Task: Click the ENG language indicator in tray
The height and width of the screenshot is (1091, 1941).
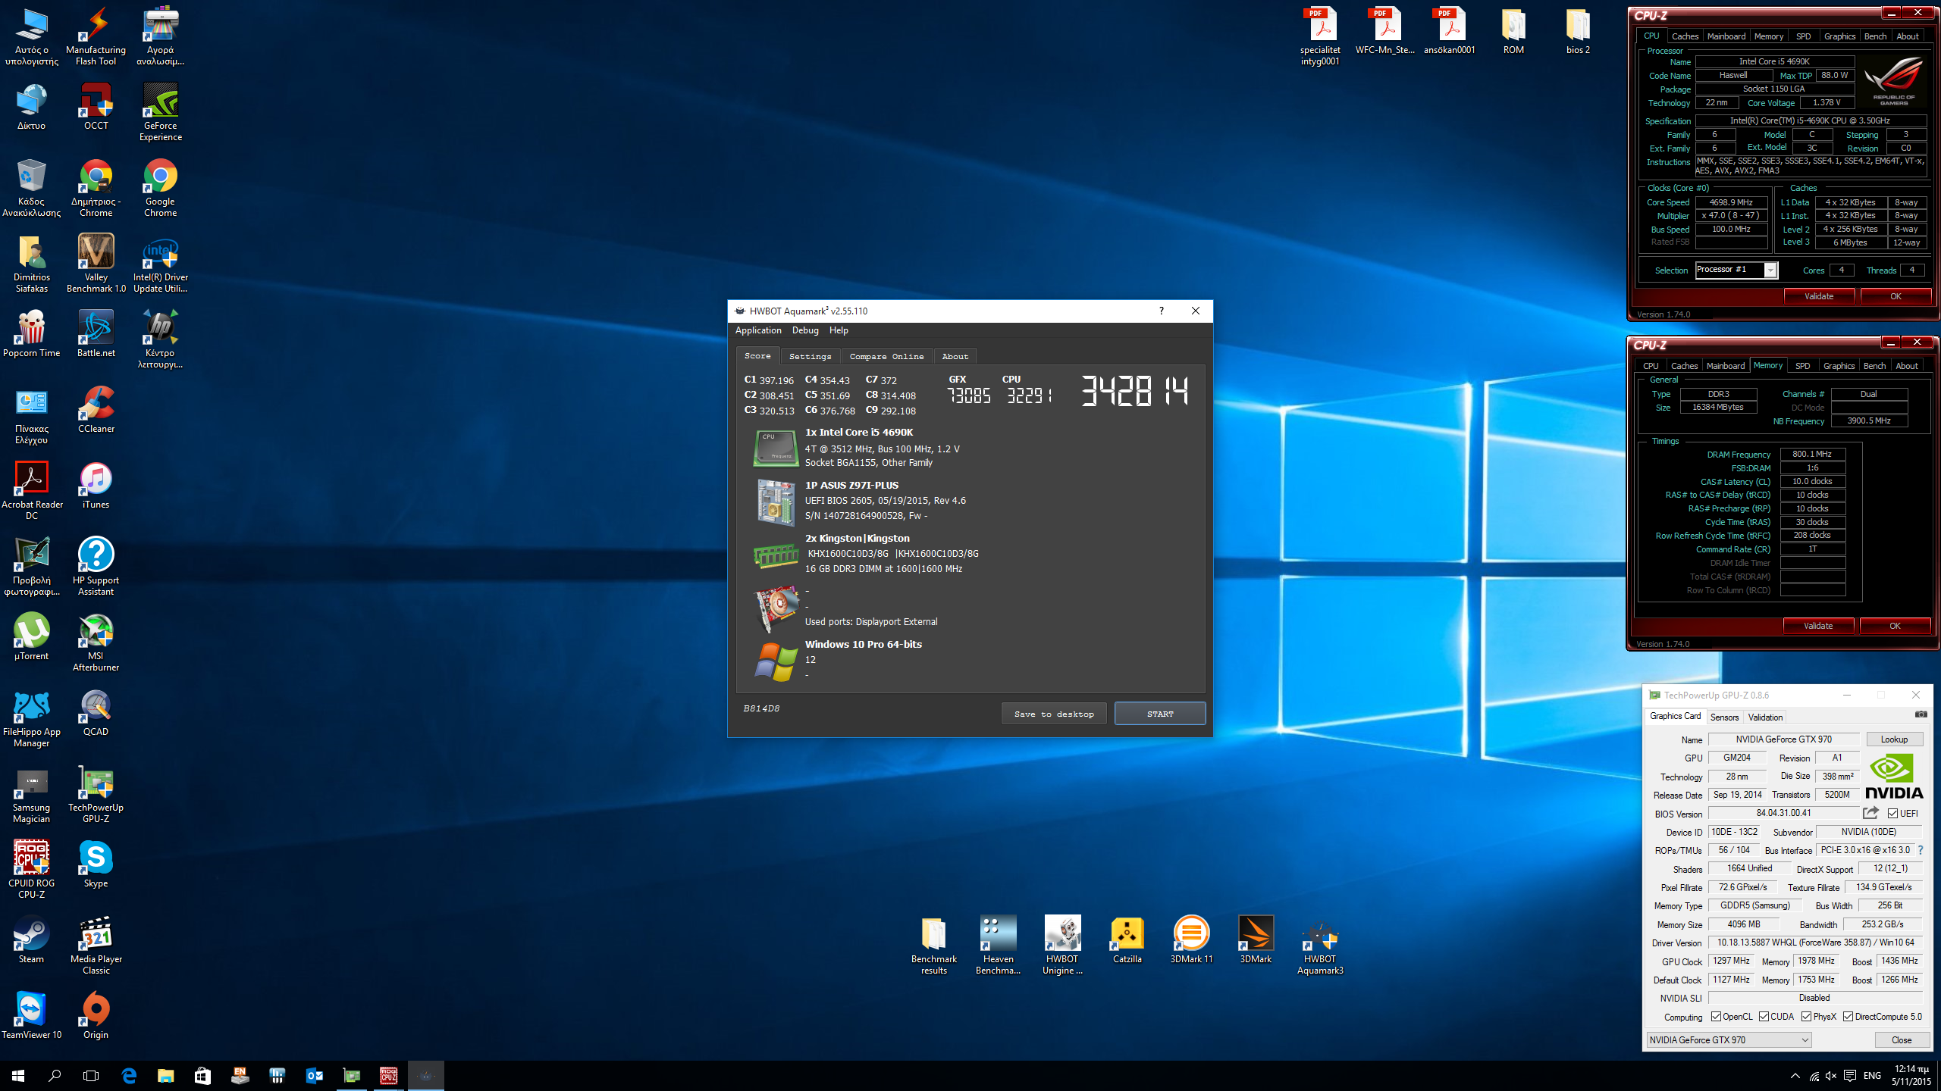Action: (1872, 1076)
